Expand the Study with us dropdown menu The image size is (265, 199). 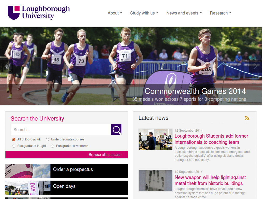pyautogui.click(x=144, y=13)
